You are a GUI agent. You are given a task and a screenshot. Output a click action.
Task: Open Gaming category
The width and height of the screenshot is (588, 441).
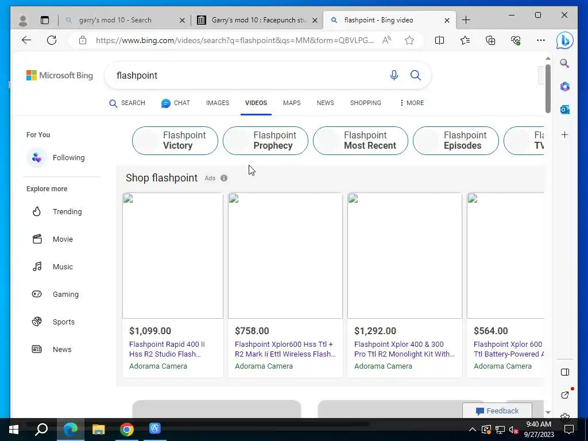pyautogui.click(x=55, y=295)
